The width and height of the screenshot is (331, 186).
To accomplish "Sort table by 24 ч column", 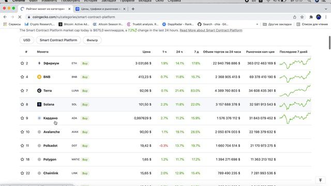I will pos(179,52).
